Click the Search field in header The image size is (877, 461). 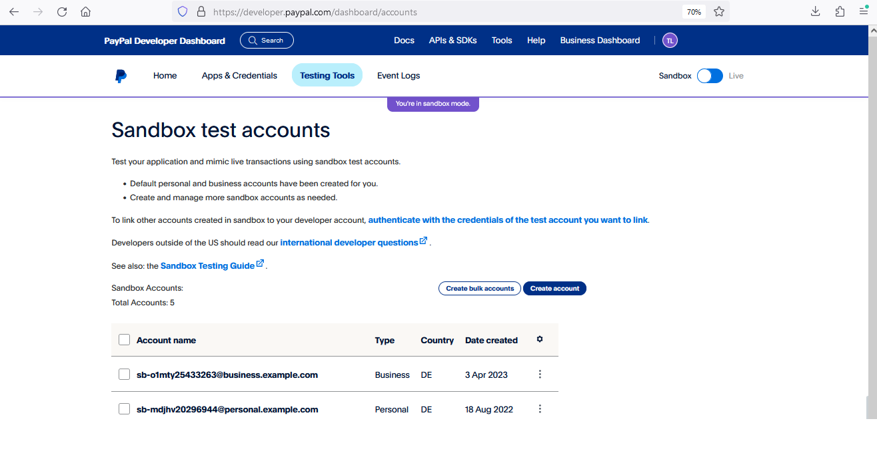click(267, 41)
